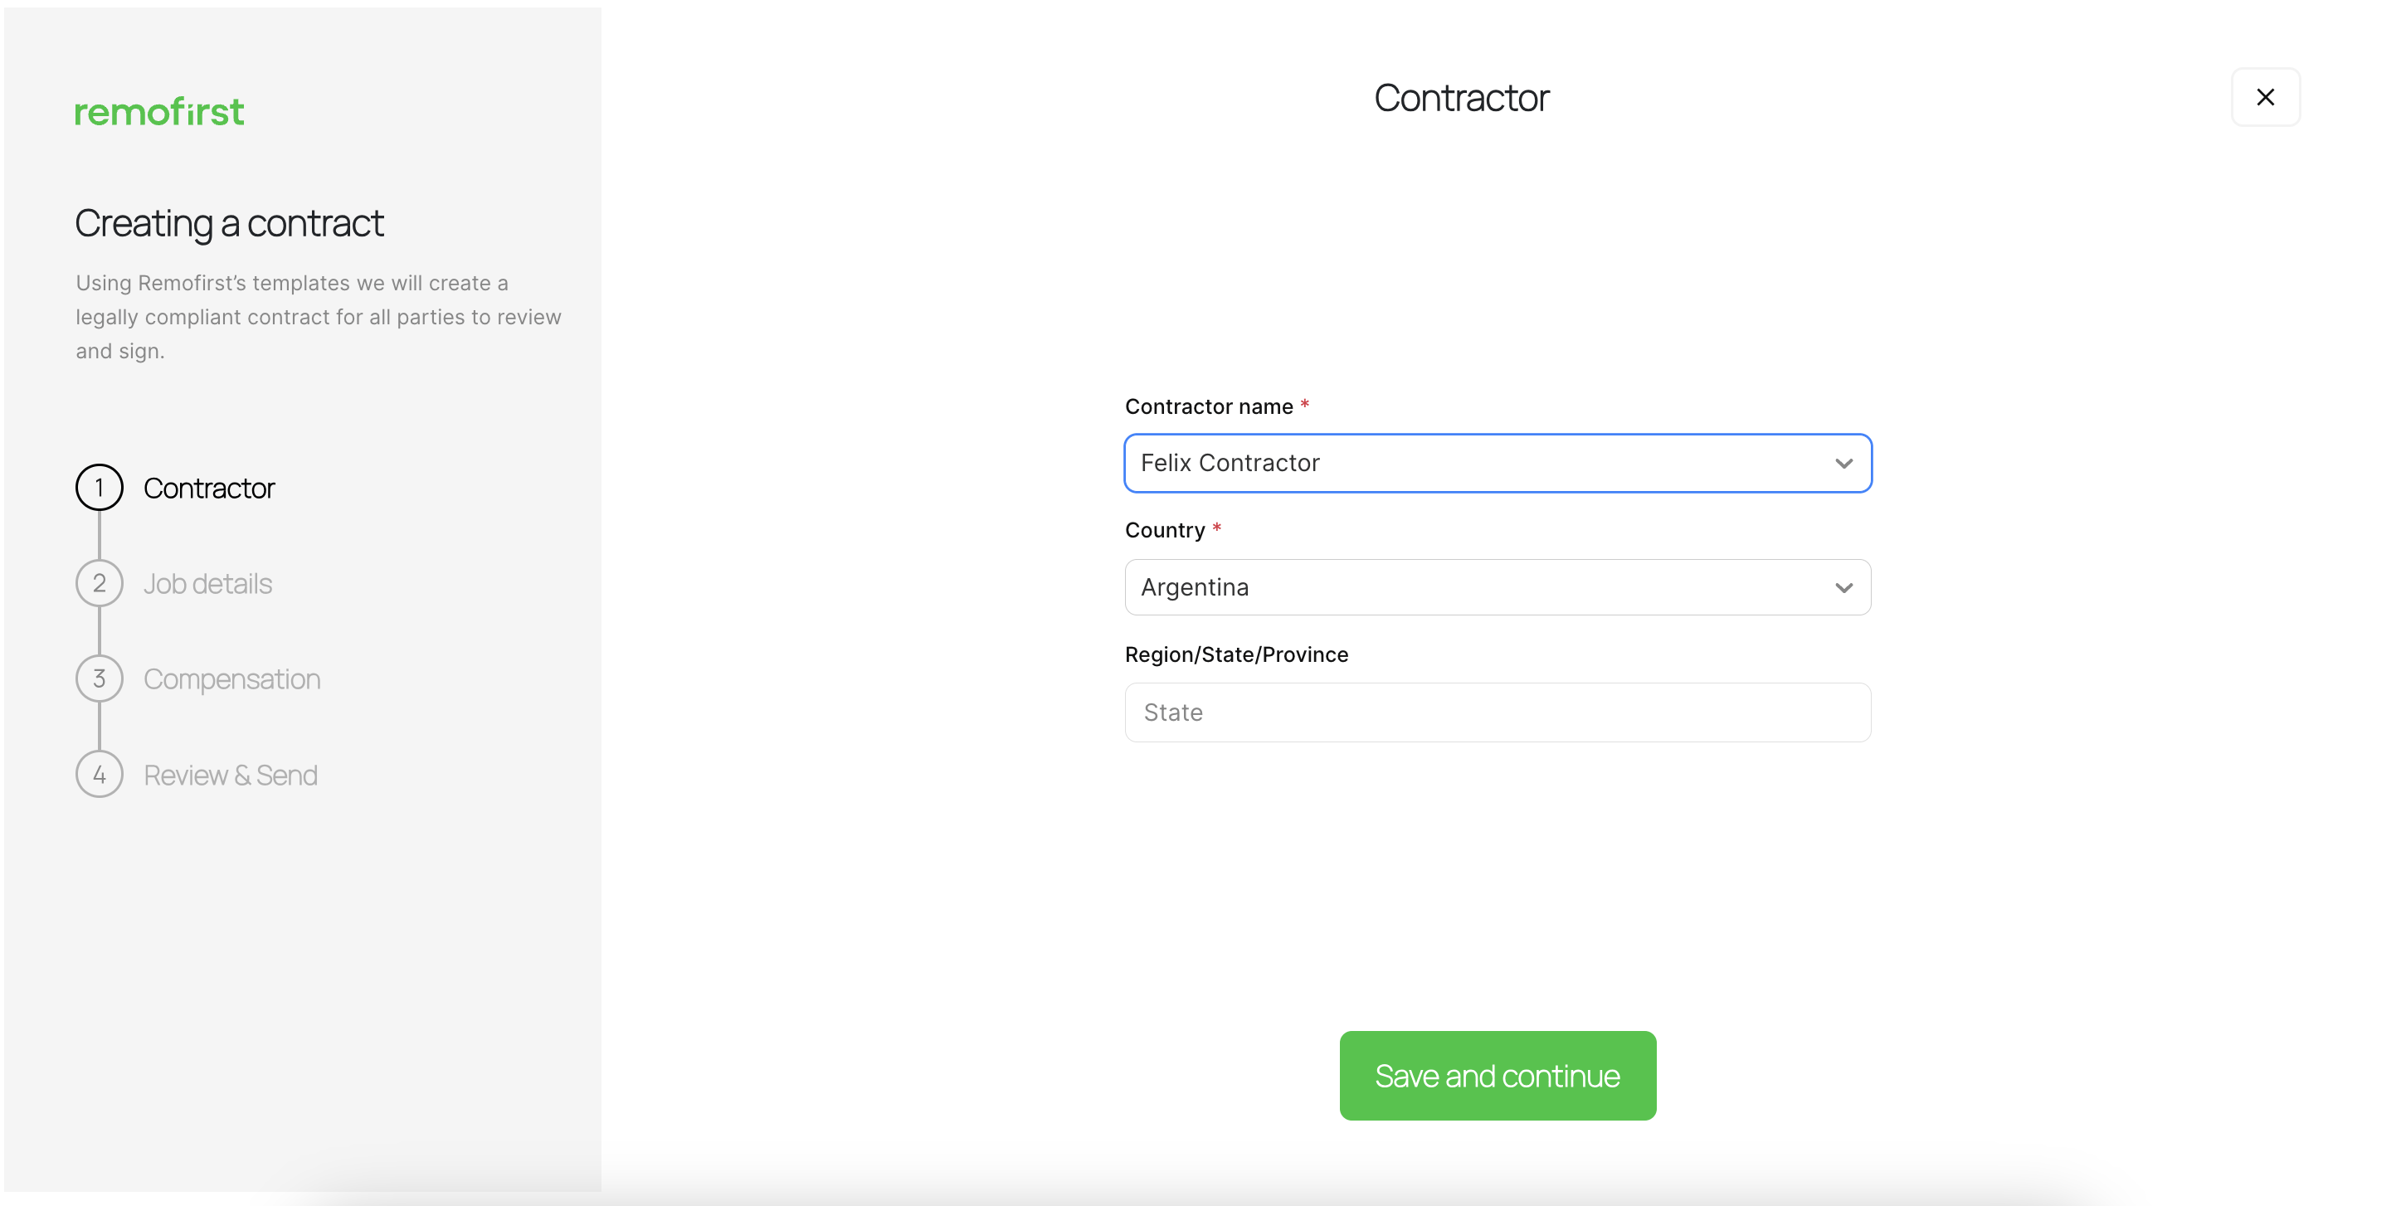Close the contractor form with X

click(2265, 97)
